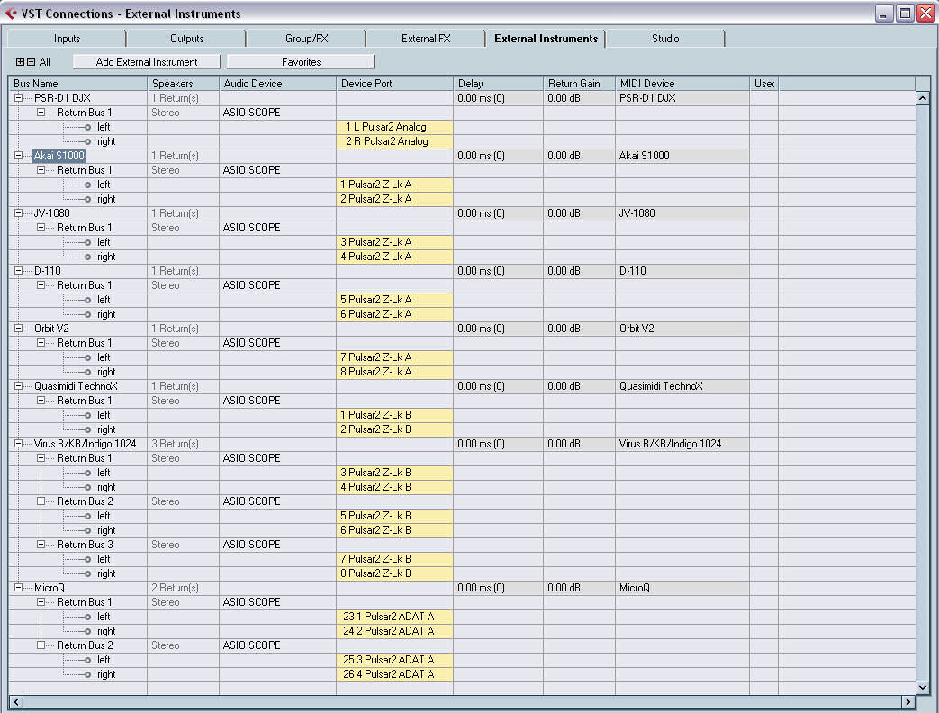Collapse the PSR-D1 DJX bus
The image size is (939, 713).
pyautogui.click(x=18, y=98)
